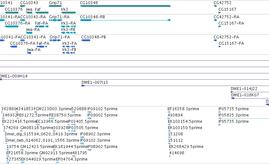
Task: Open BAC clone DME1-014J22
Action: tap(244, 89)
